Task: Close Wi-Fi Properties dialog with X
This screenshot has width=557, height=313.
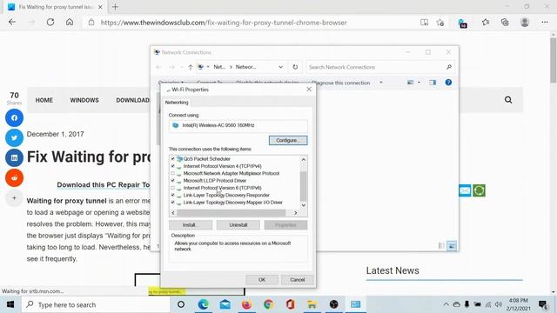Action: [x=309, y=89]
